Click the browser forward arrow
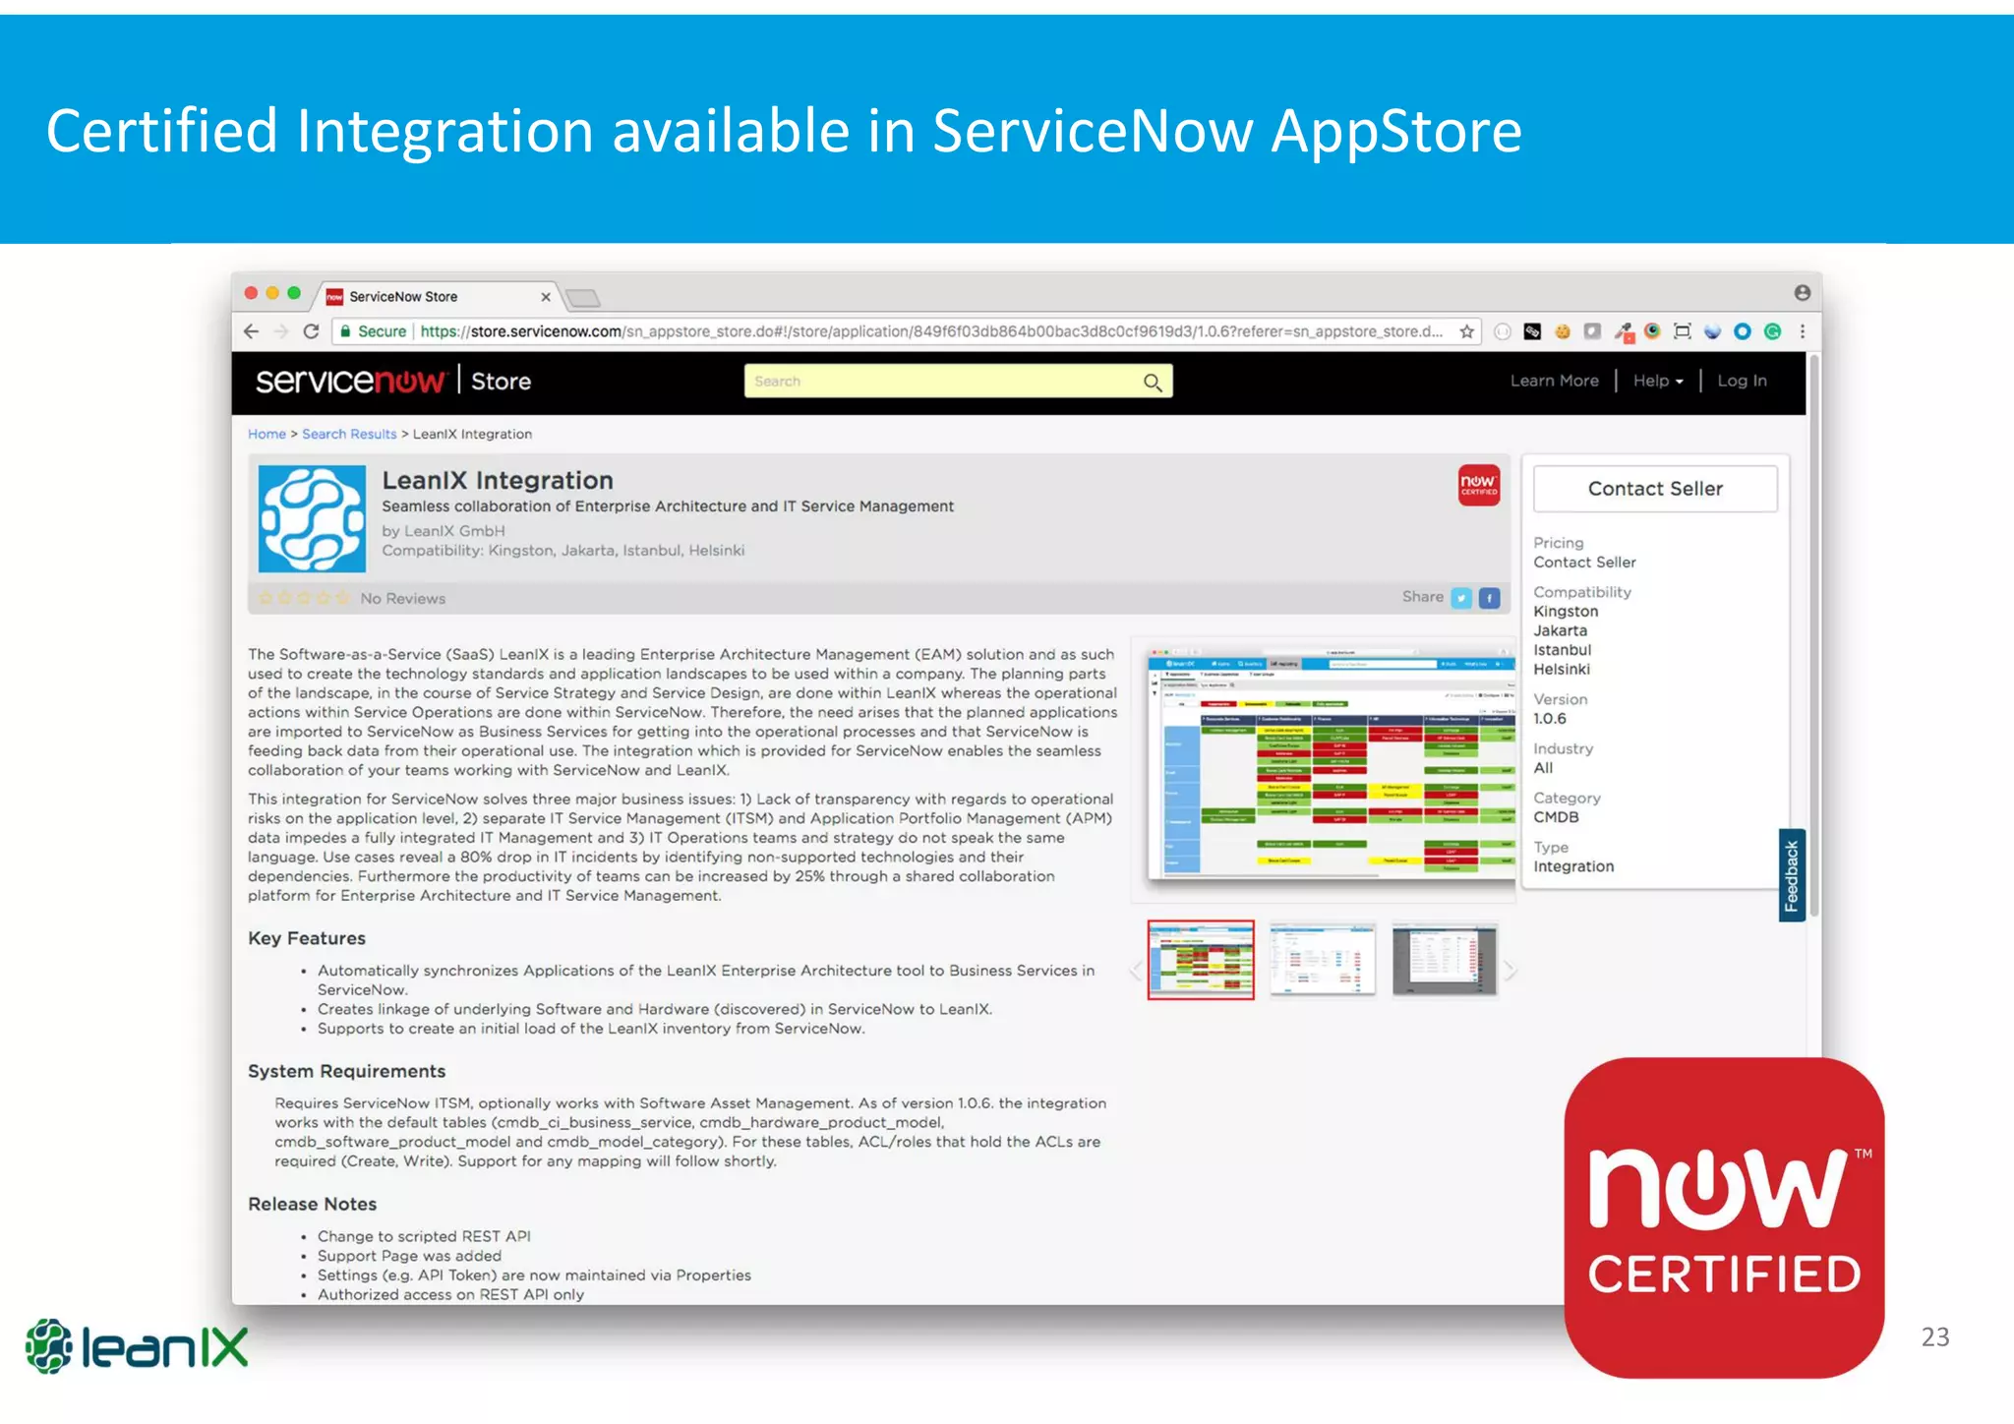This screenshot has width=2014, height=1424. (x=281, y=331)
